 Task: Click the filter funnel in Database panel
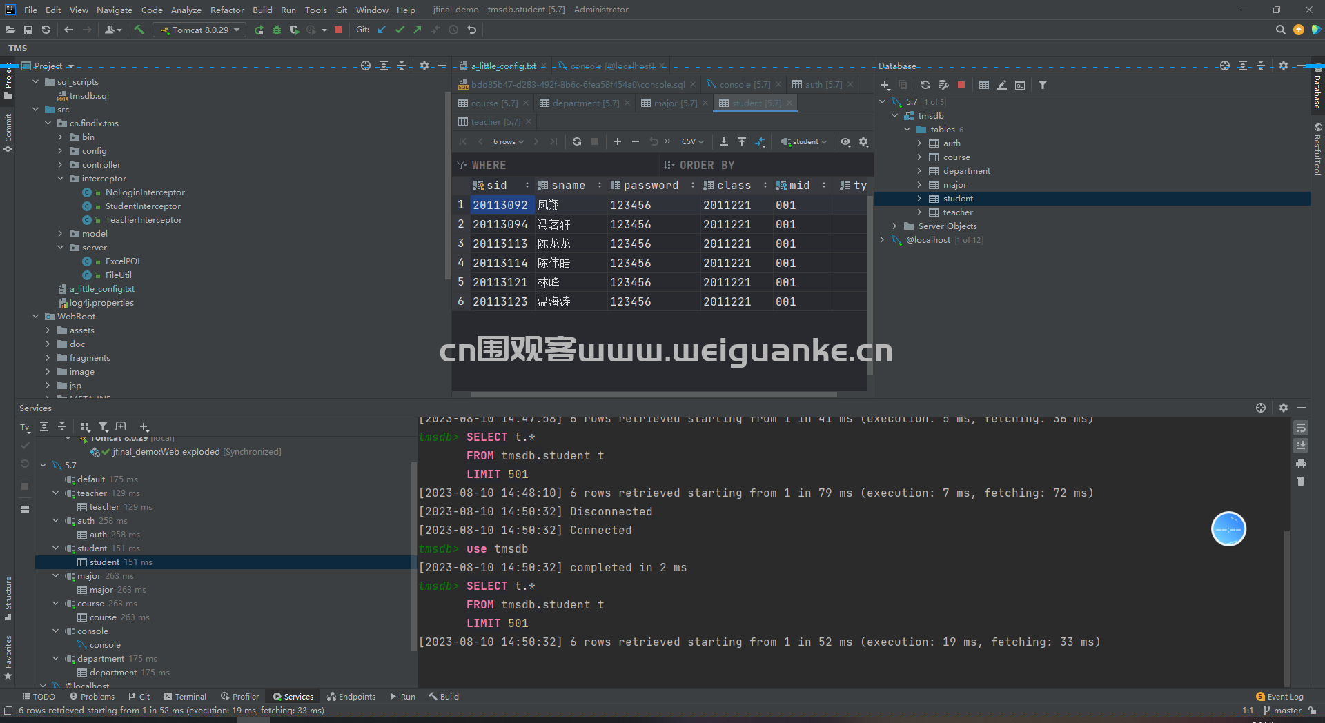click(1043, 85)
